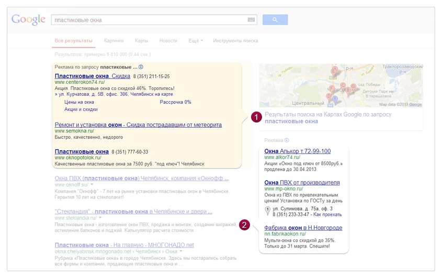Open the dropdown arrow next to www.steklandia.ru
The width and height of the screenshot is (443, 278).
click(100, 218)
